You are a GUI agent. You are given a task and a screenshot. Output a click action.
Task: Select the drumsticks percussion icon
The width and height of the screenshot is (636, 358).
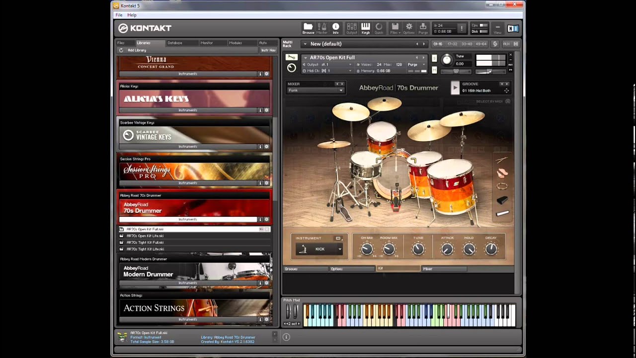(502, 160)
